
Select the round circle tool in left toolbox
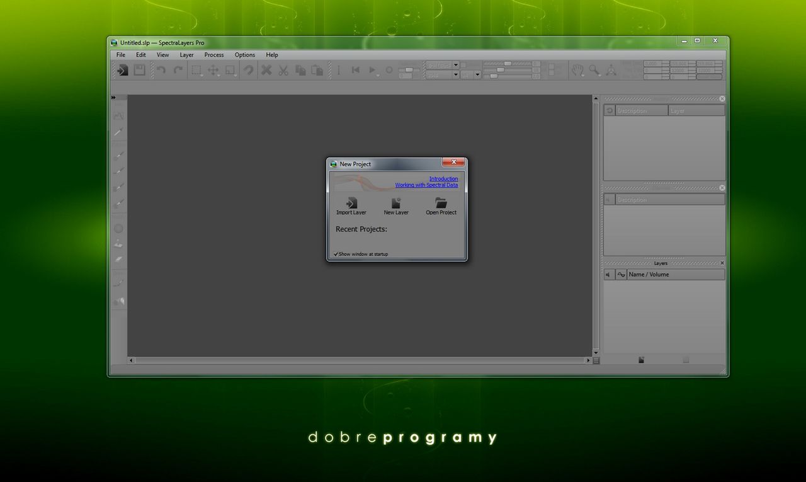[118, 229]
